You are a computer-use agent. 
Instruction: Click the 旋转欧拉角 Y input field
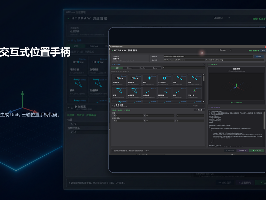pos(160,121)
